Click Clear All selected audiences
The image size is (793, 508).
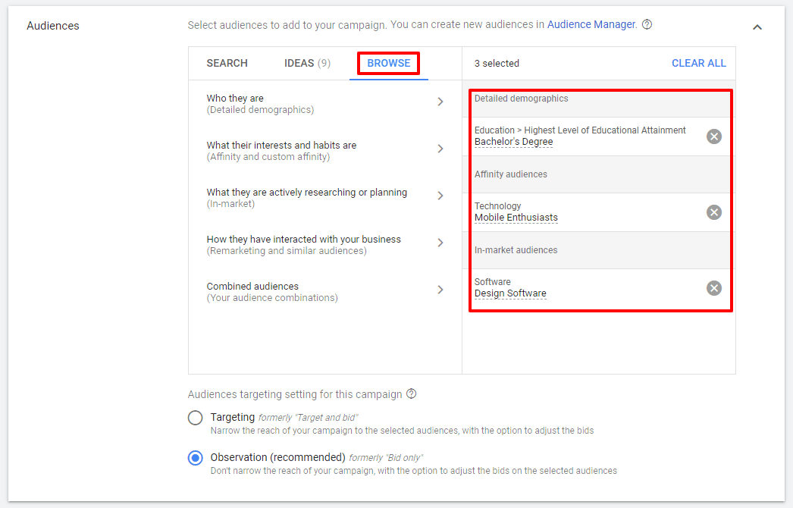698,63
